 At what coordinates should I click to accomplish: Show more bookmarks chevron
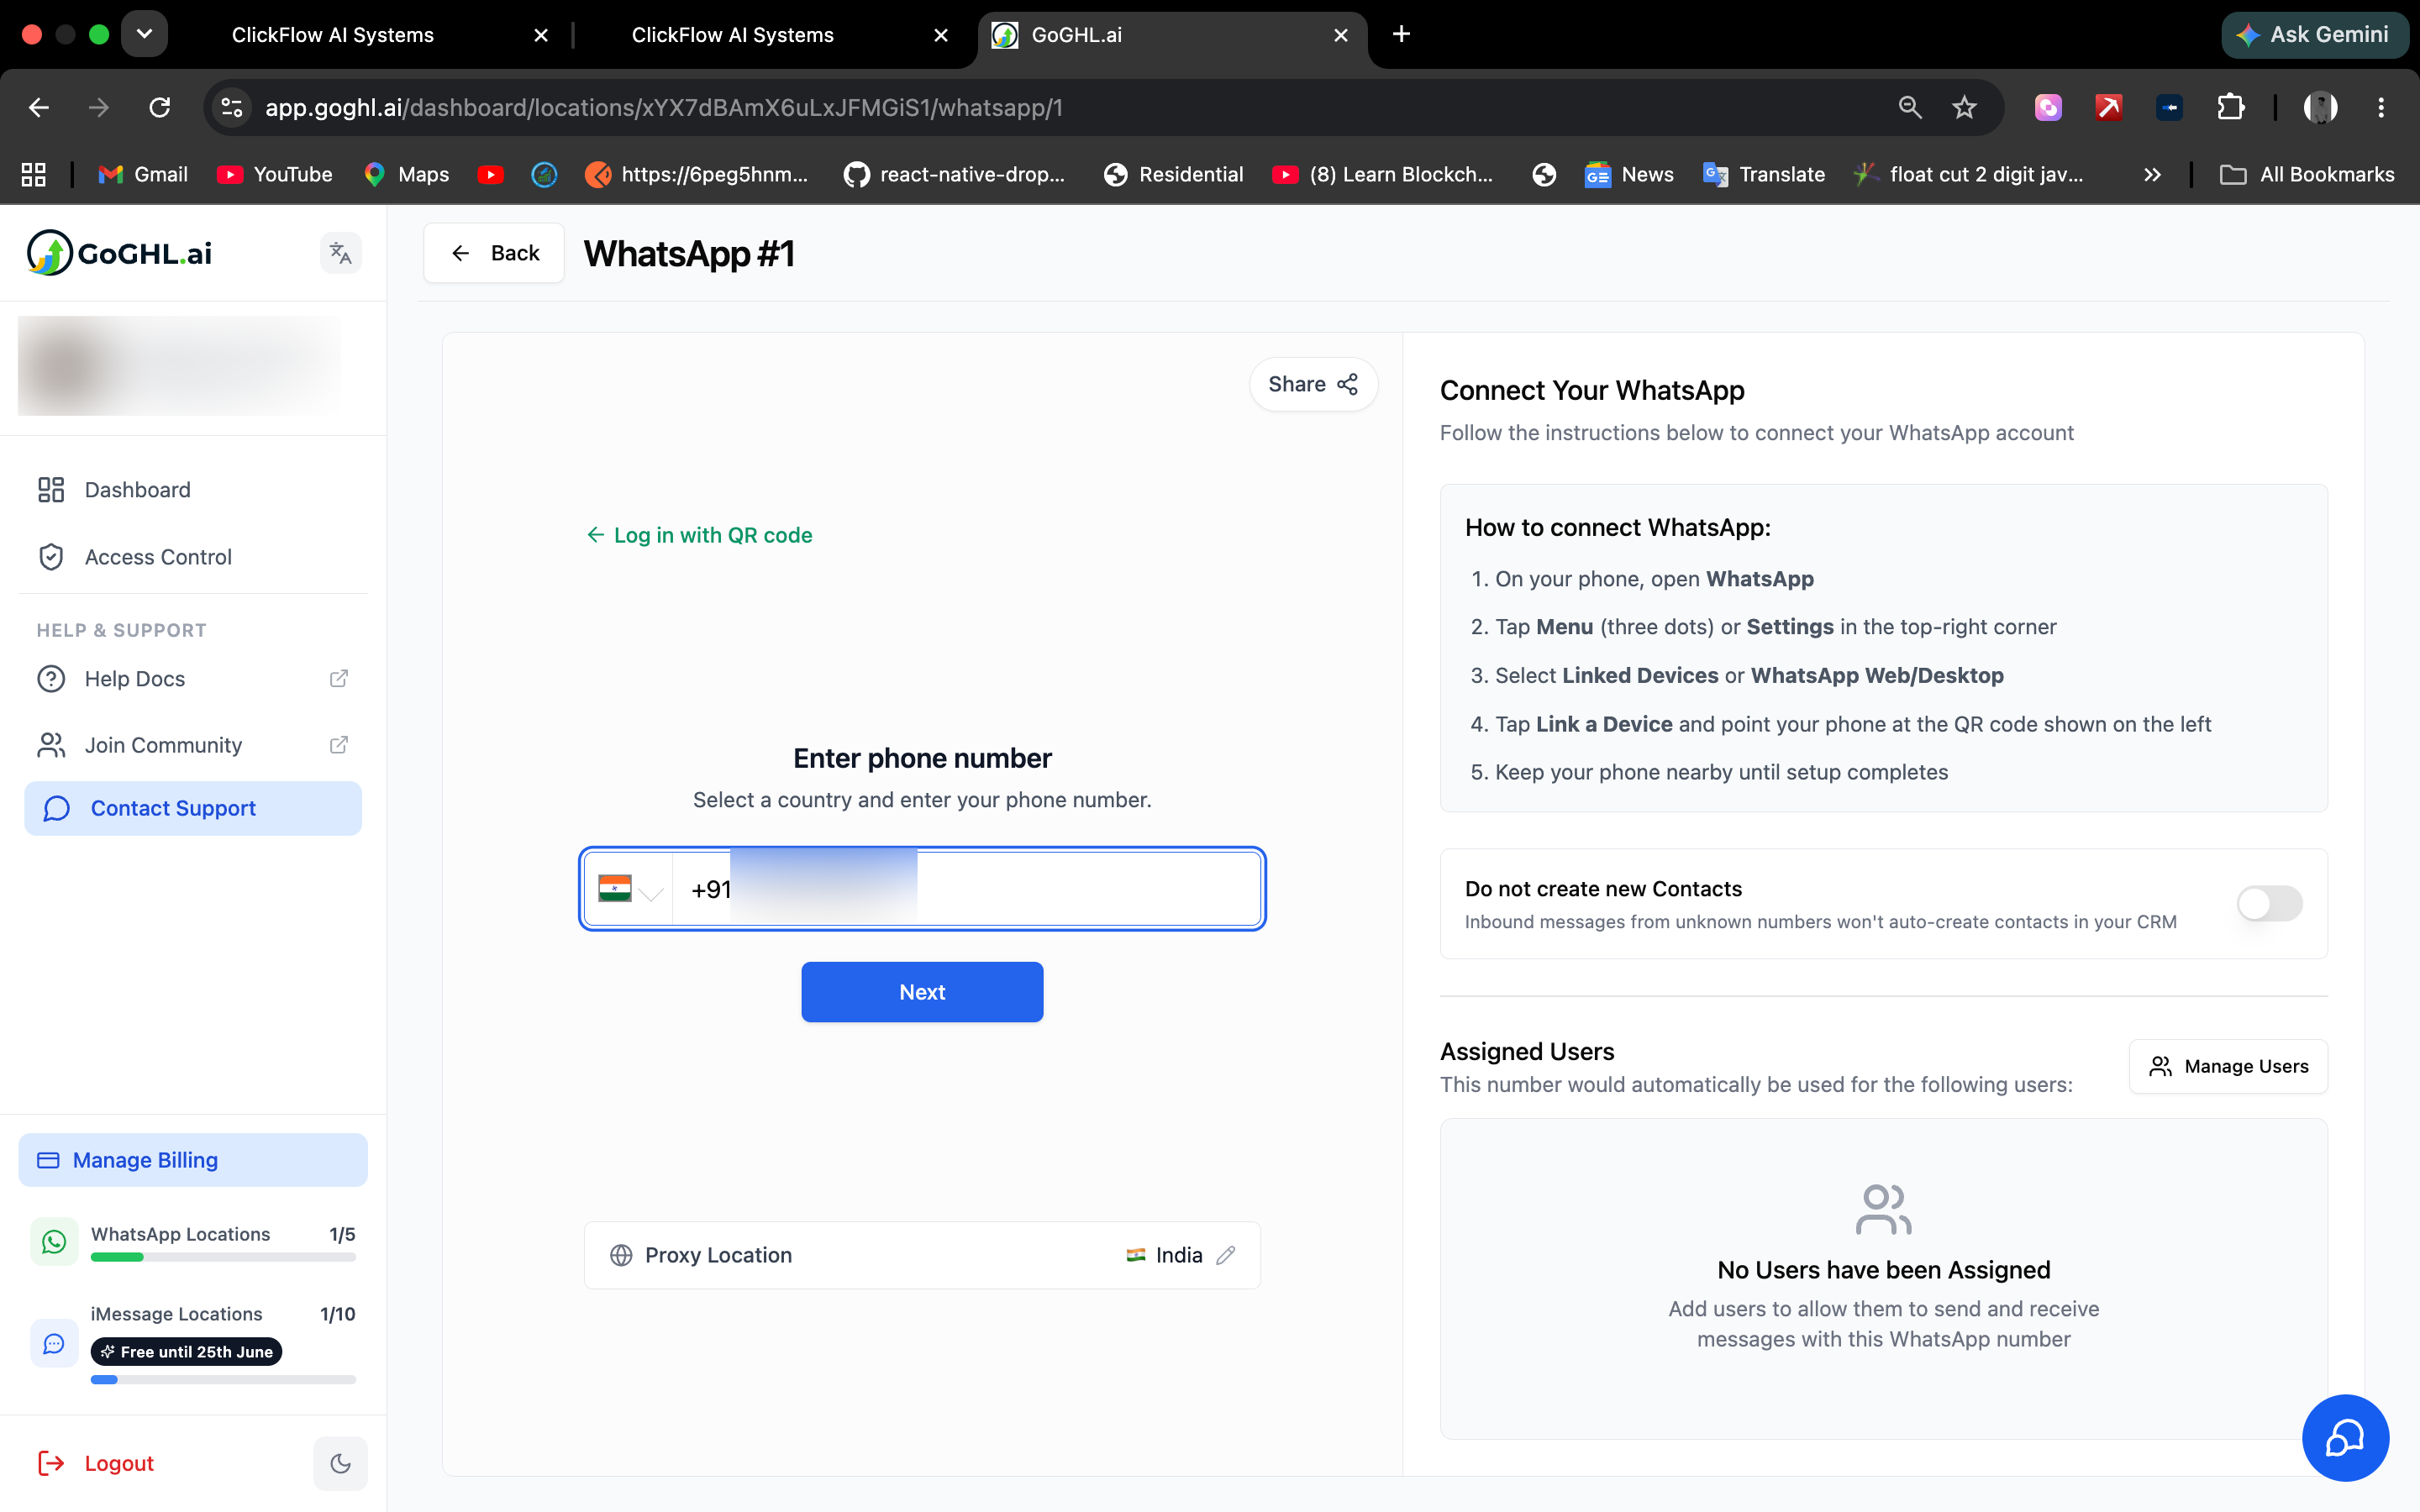(x=2153, y=174)
